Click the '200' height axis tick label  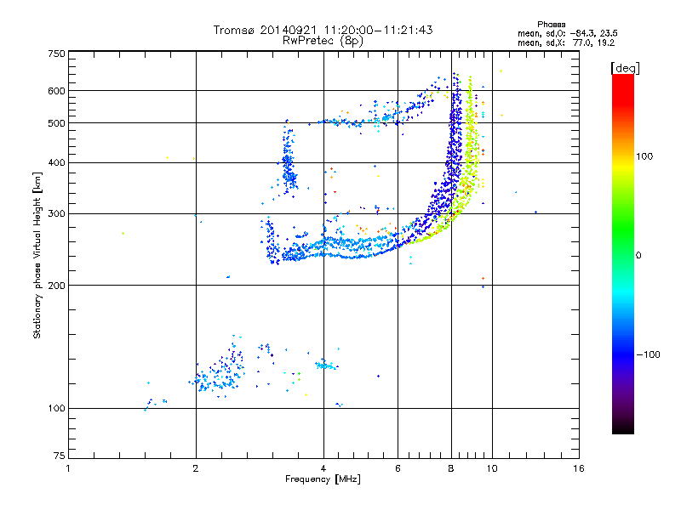point(56,286)
